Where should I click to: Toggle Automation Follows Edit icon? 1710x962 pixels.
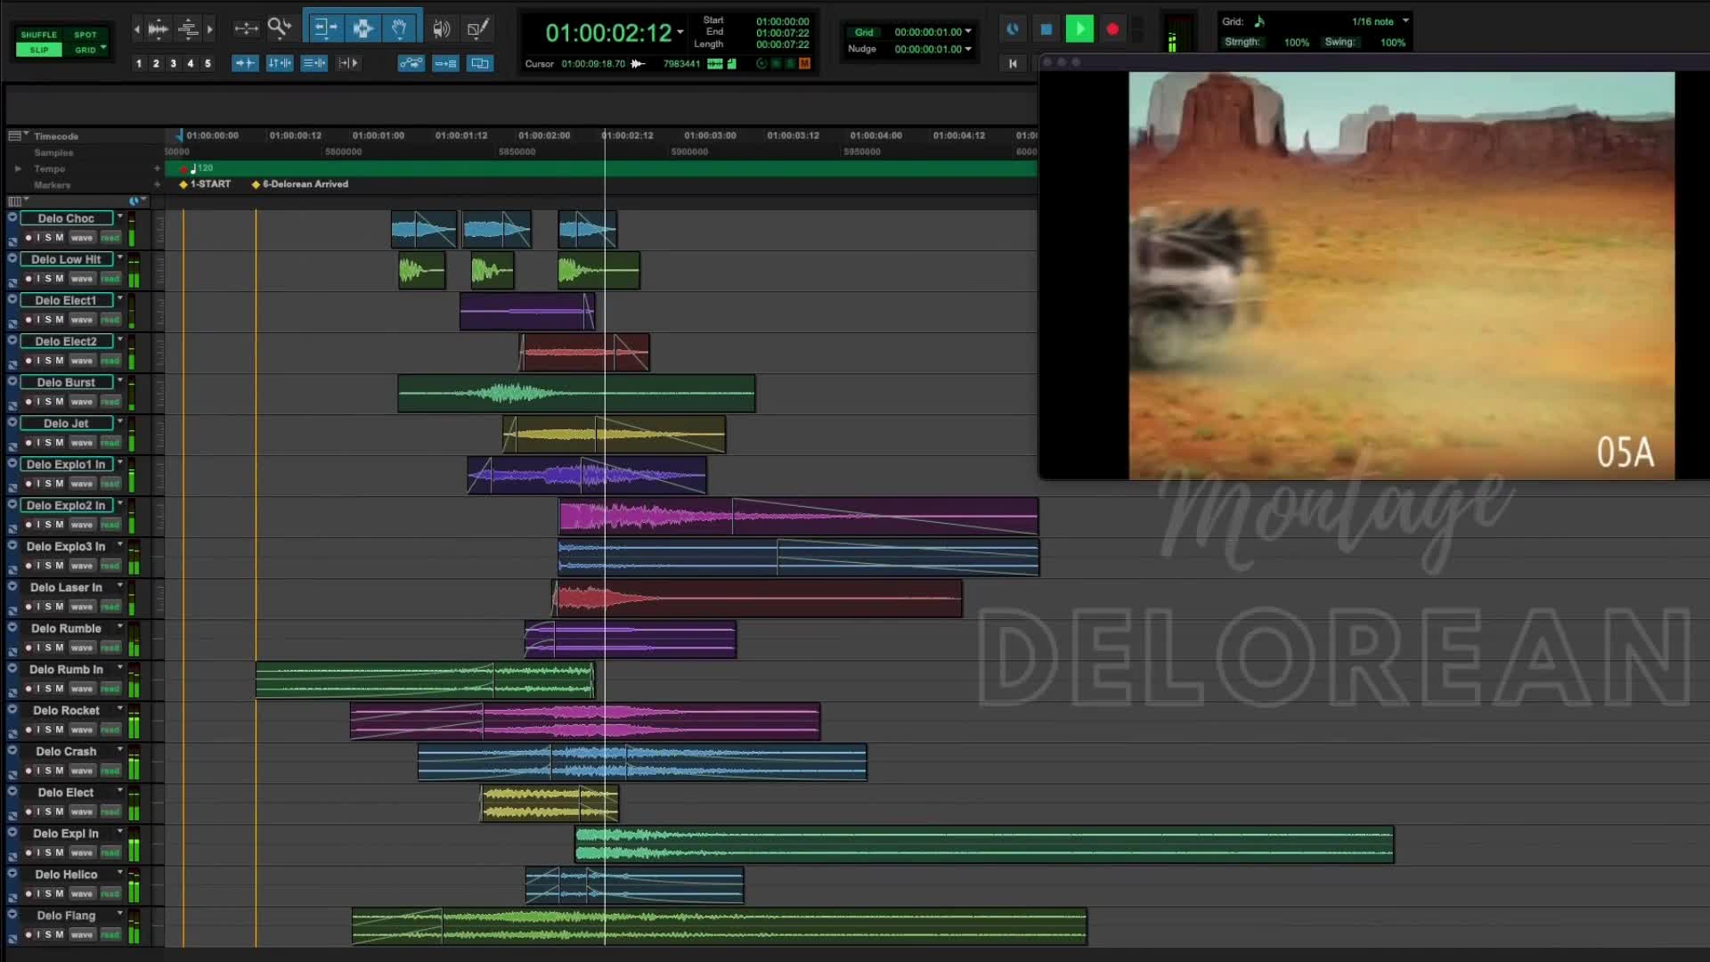point(411,63)
